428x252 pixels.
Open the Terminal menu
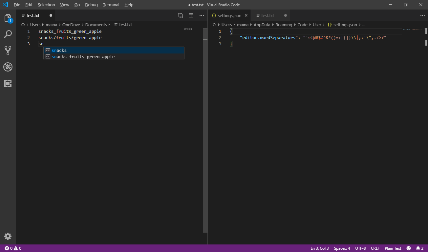tap(111, 5)
